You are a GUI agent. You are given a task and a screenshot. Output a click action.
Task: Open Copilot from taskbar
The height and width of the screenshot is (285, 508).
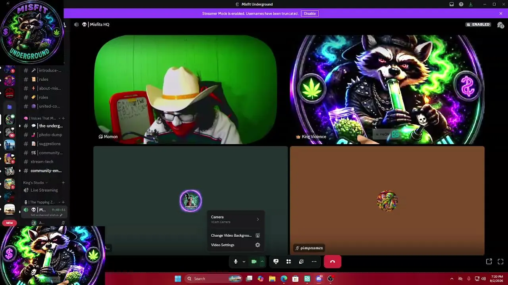[260, 279]
